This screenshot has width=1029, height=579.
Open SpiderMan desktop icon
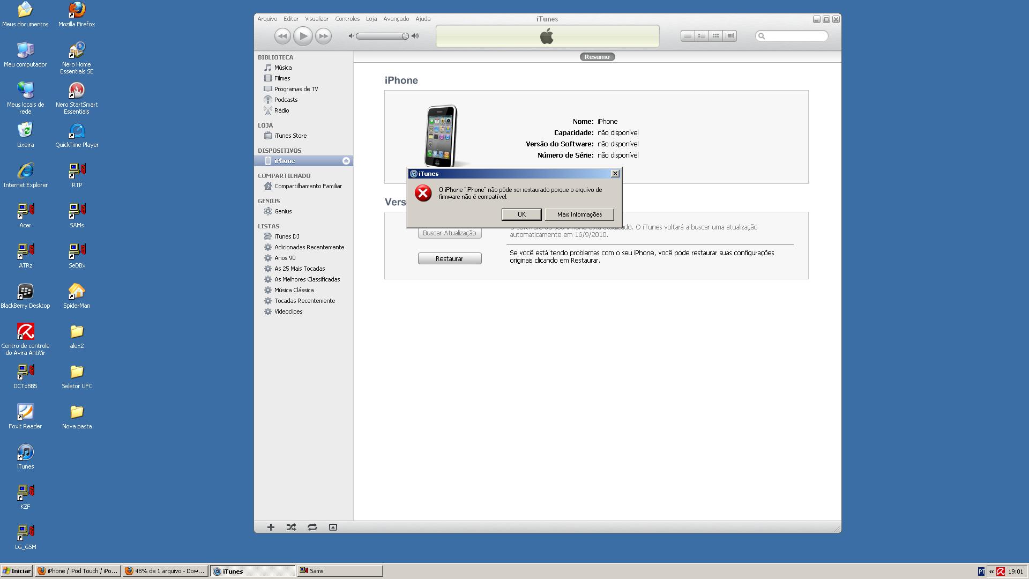77,296
